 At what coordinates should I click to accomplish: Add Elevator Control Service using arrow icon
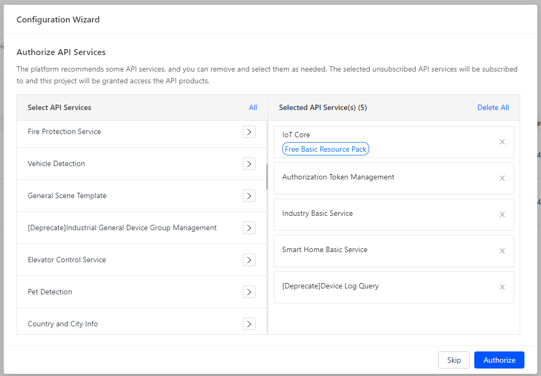click(249, 260)
